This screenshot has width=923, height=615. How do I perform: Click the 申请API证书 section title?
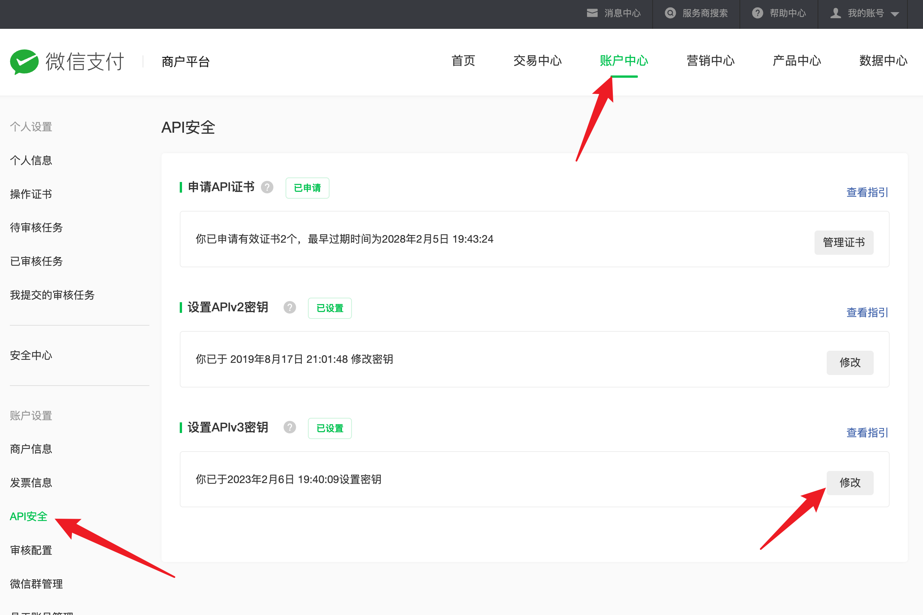(221, 187)
